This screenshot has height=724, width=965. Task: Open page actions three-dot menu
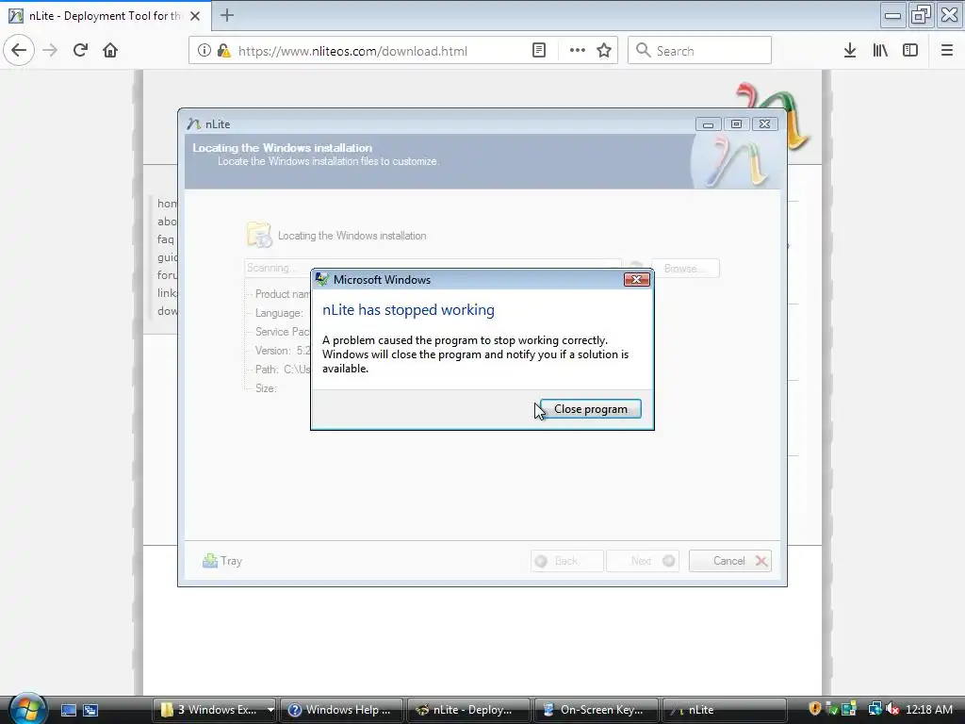tap(578, 51)
